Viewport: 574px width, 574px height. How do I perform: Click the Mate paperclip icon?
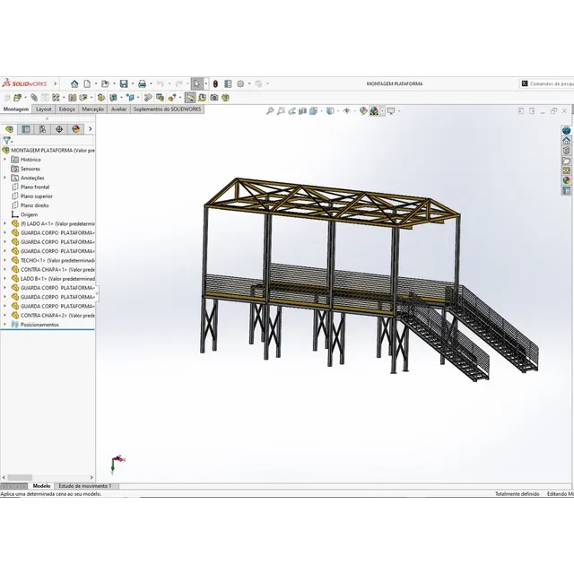(34, 98)
